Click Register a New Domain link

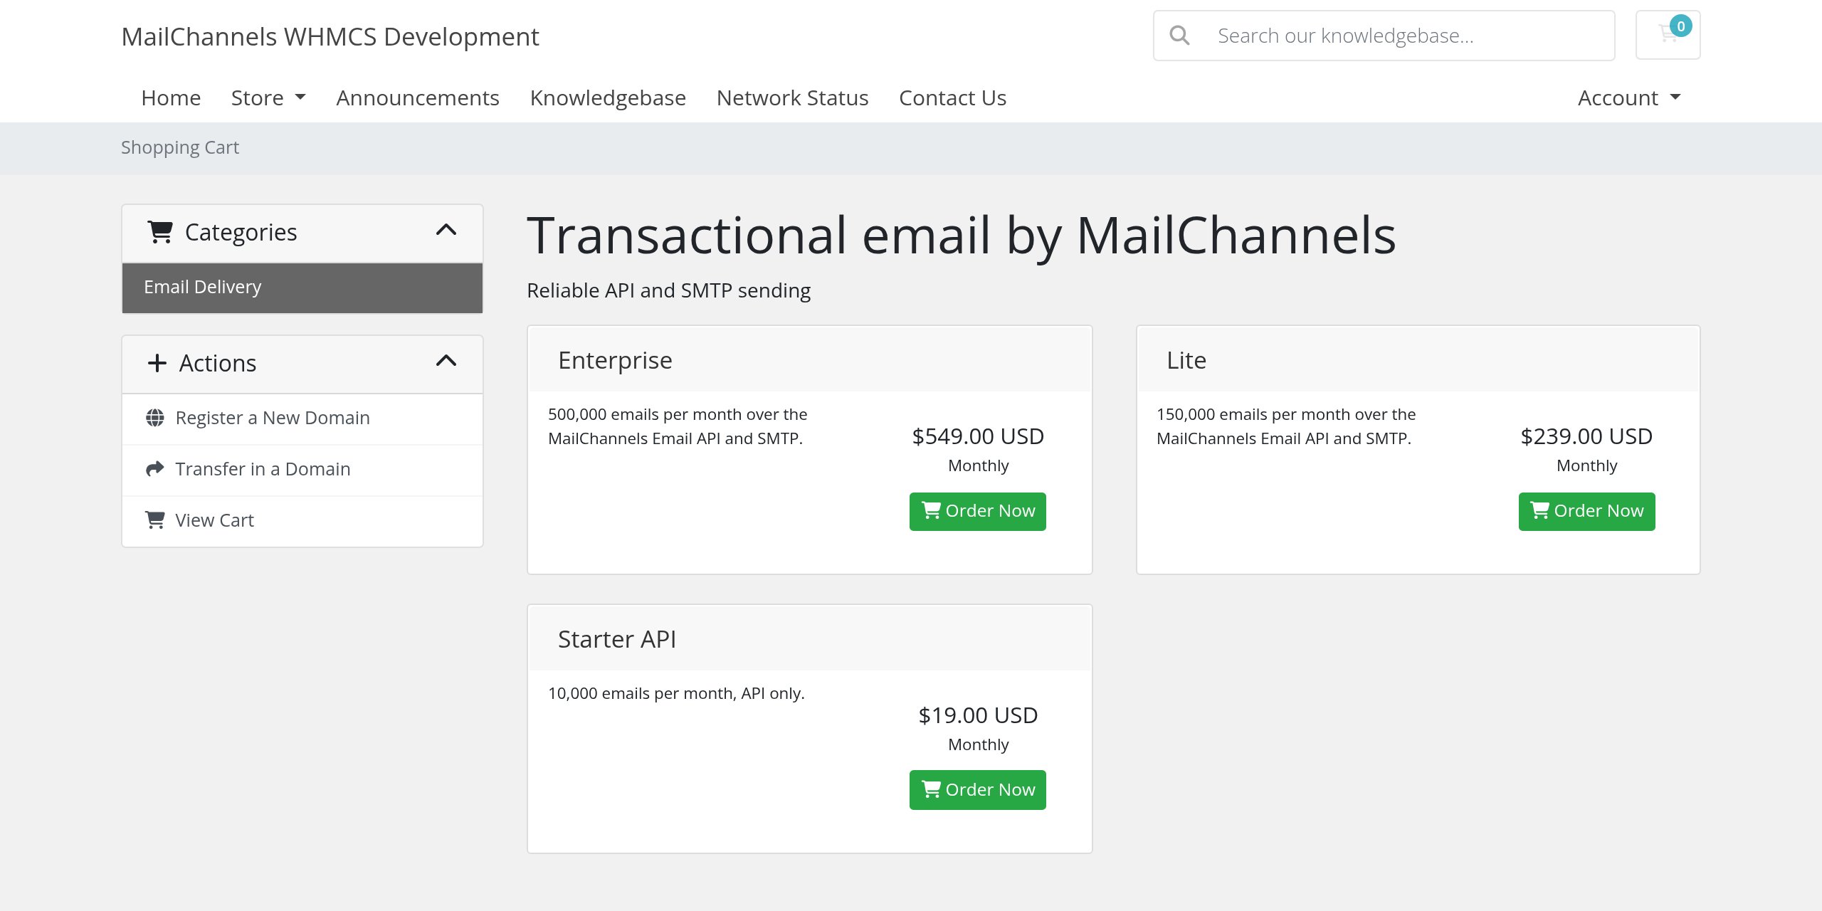[273, 418]
